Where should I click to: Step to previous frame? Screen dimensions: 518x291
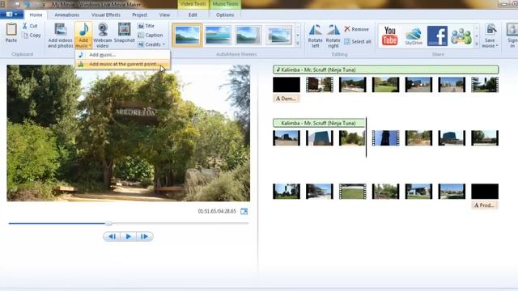coord(112,237)
